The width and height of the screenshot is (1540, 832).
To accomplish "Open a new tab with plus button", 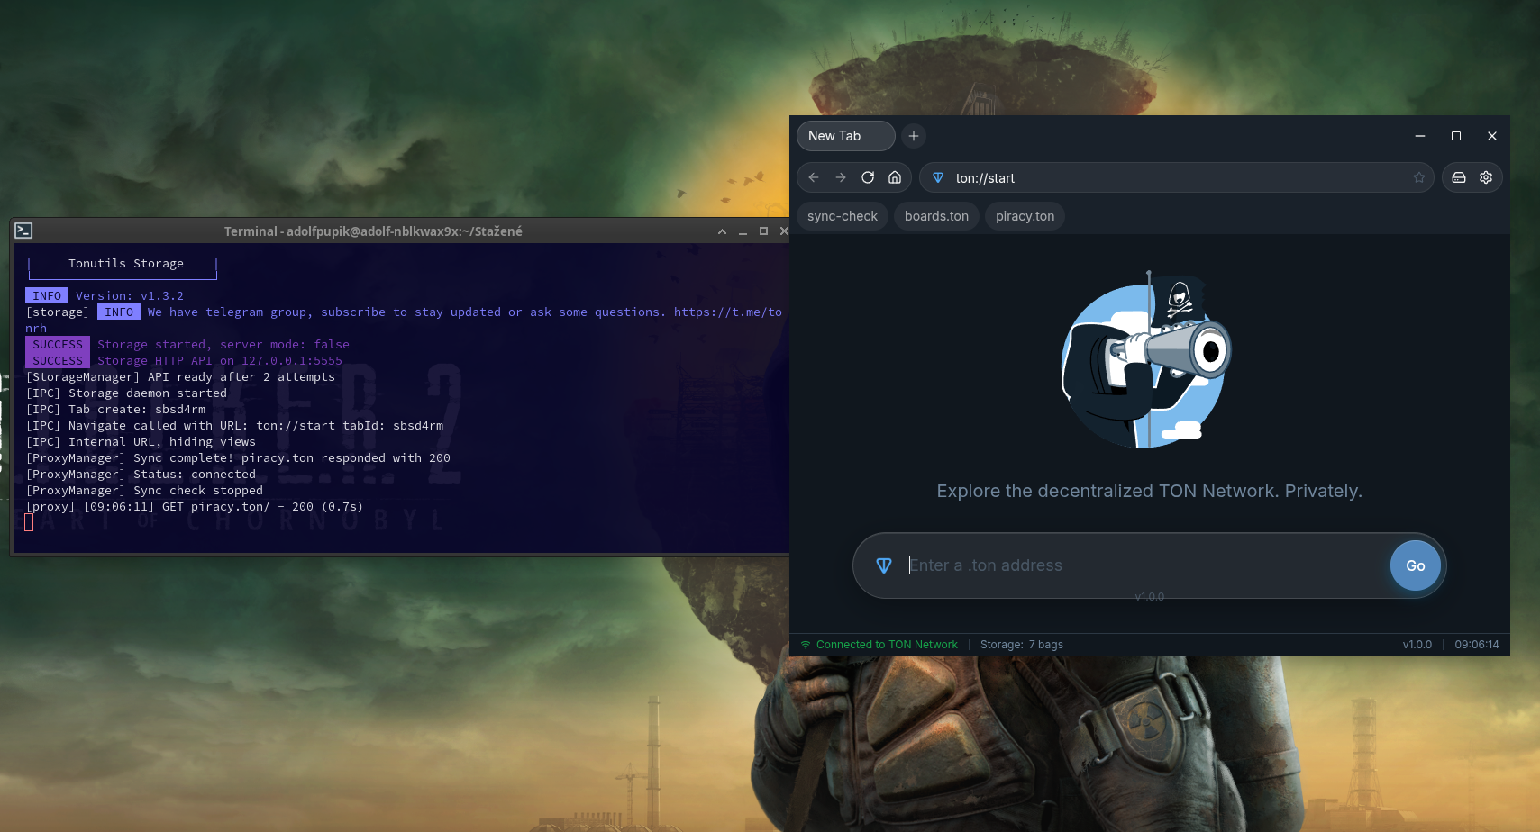I will tap(914, 136).
